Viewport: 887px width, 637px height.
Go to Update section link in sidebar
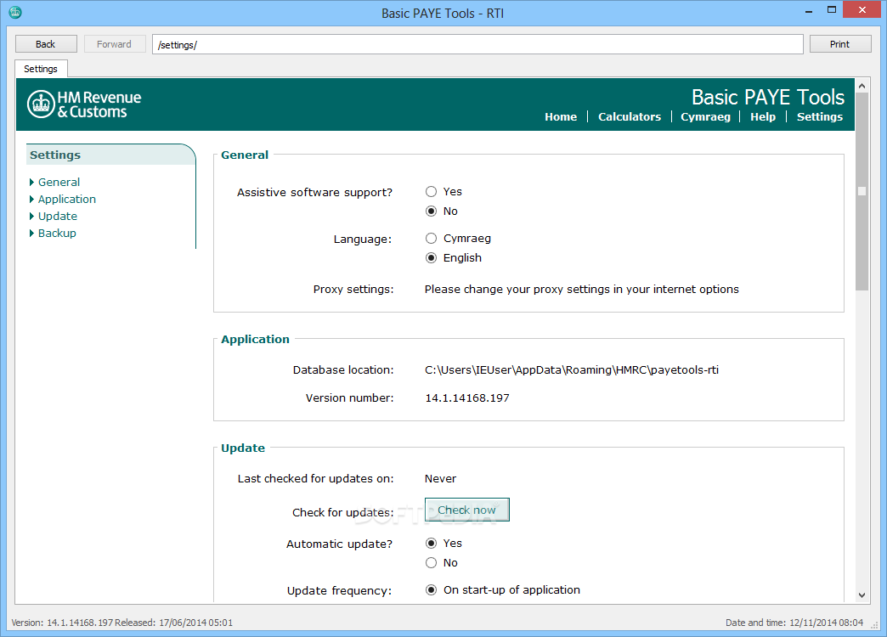pos(58,216)
